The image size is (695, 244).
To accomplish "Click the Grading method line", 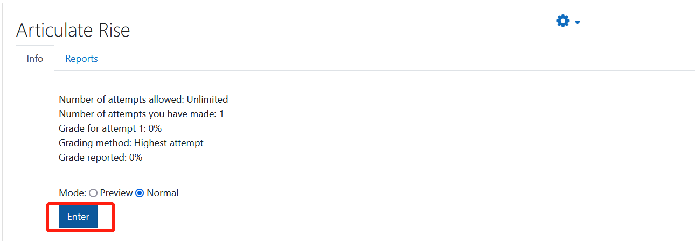I will (x=131, y=143).
